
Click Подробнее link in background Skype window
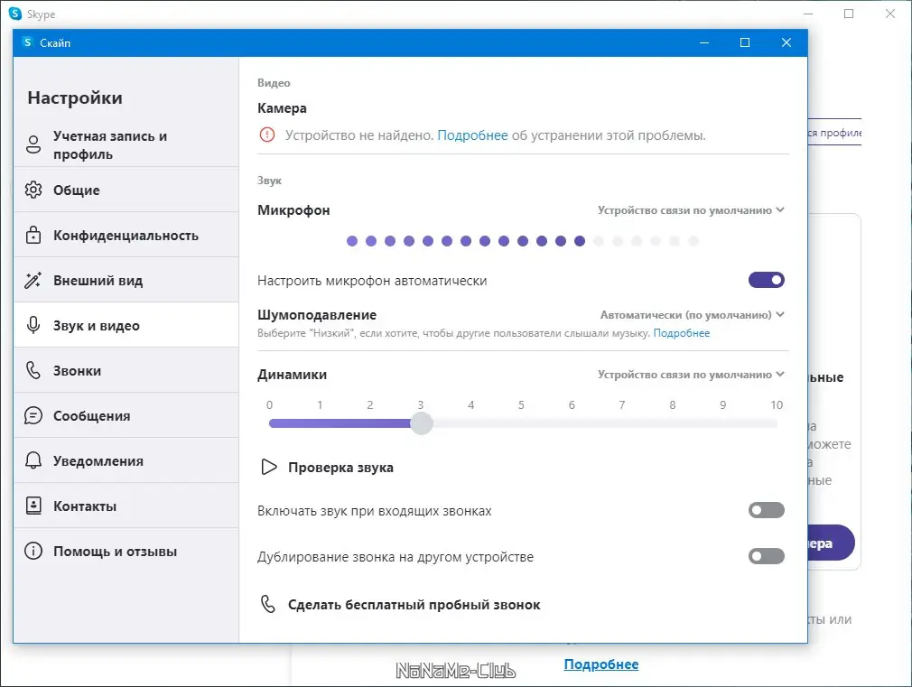point(601,664)
